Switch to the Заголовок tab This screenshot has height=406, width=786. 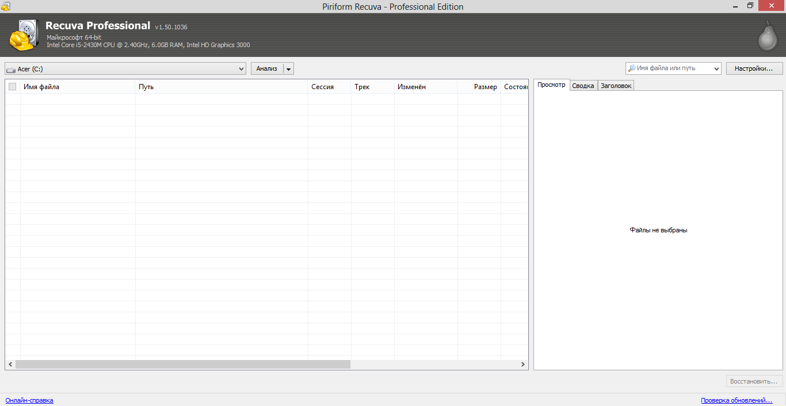(x=616, y=86)
